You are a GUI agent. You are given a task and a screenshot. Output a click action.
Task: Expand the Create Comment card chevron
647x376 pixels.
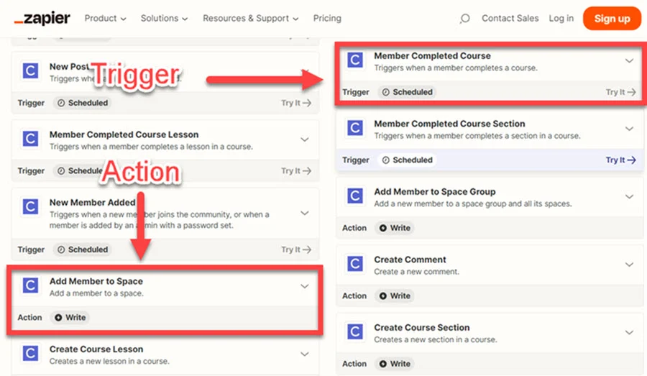click(x=629, y=265)
